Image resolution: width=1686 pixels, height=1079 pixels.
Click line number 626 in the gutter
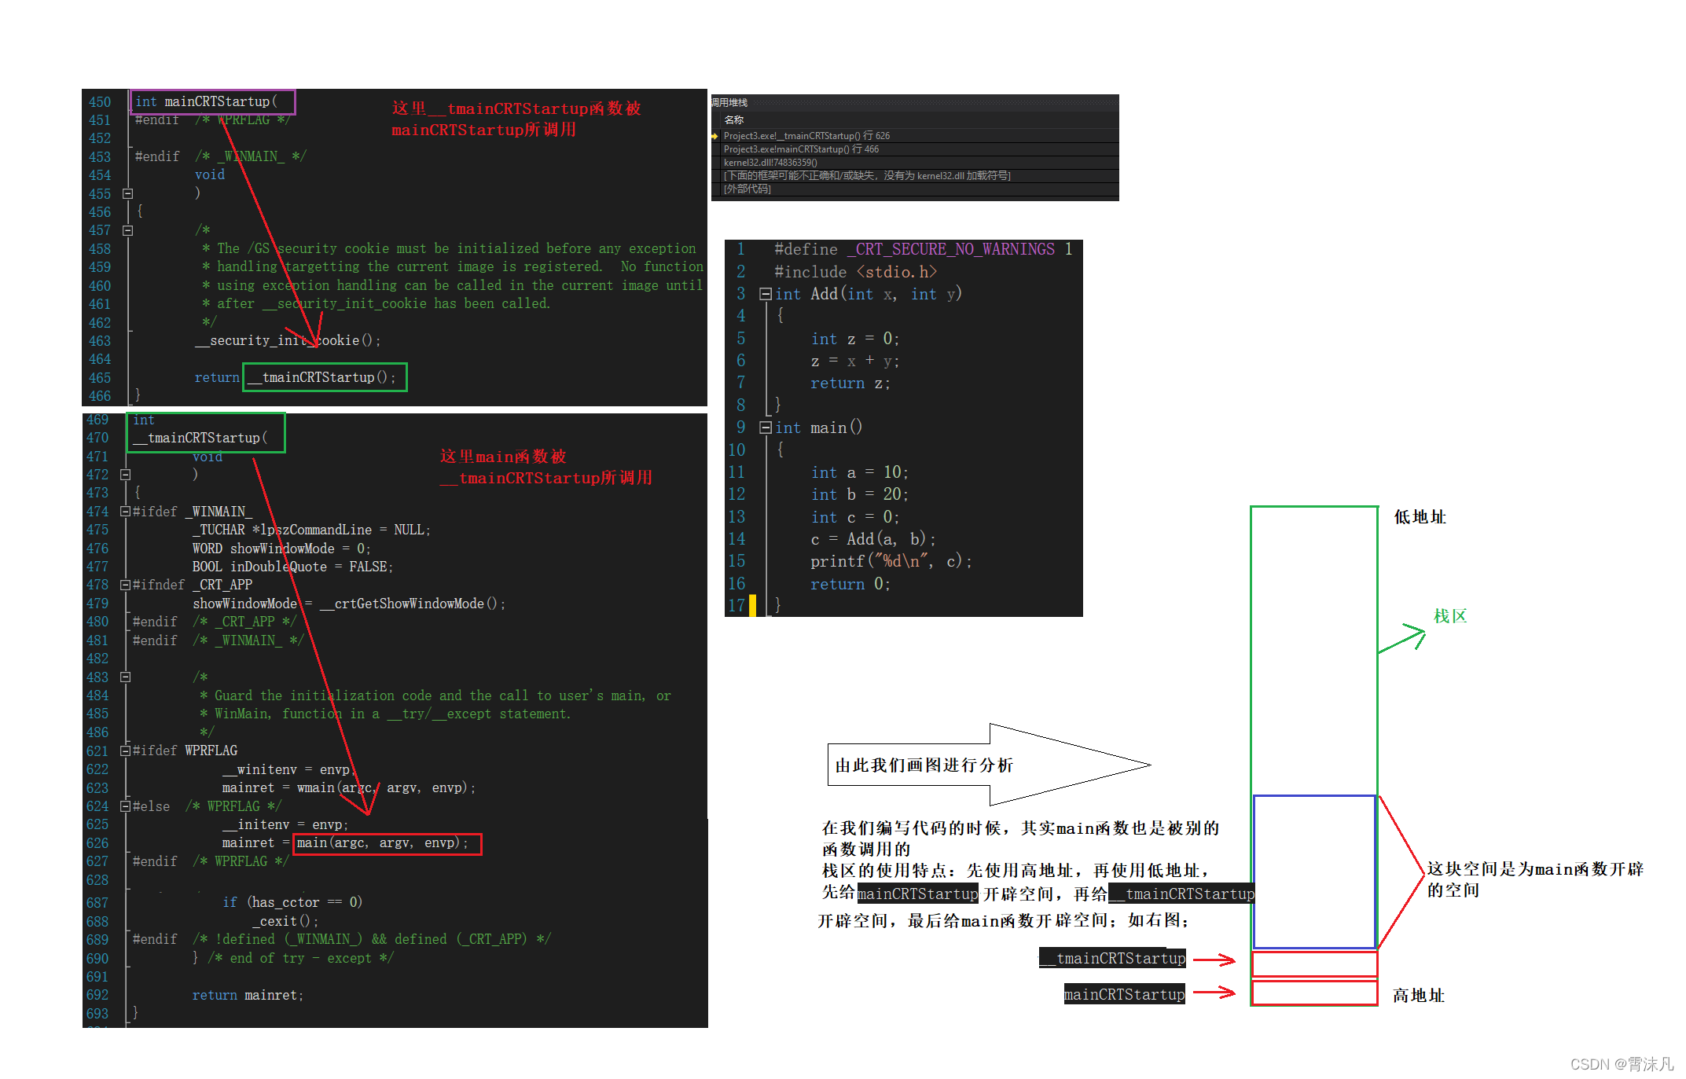pos(98,843)
